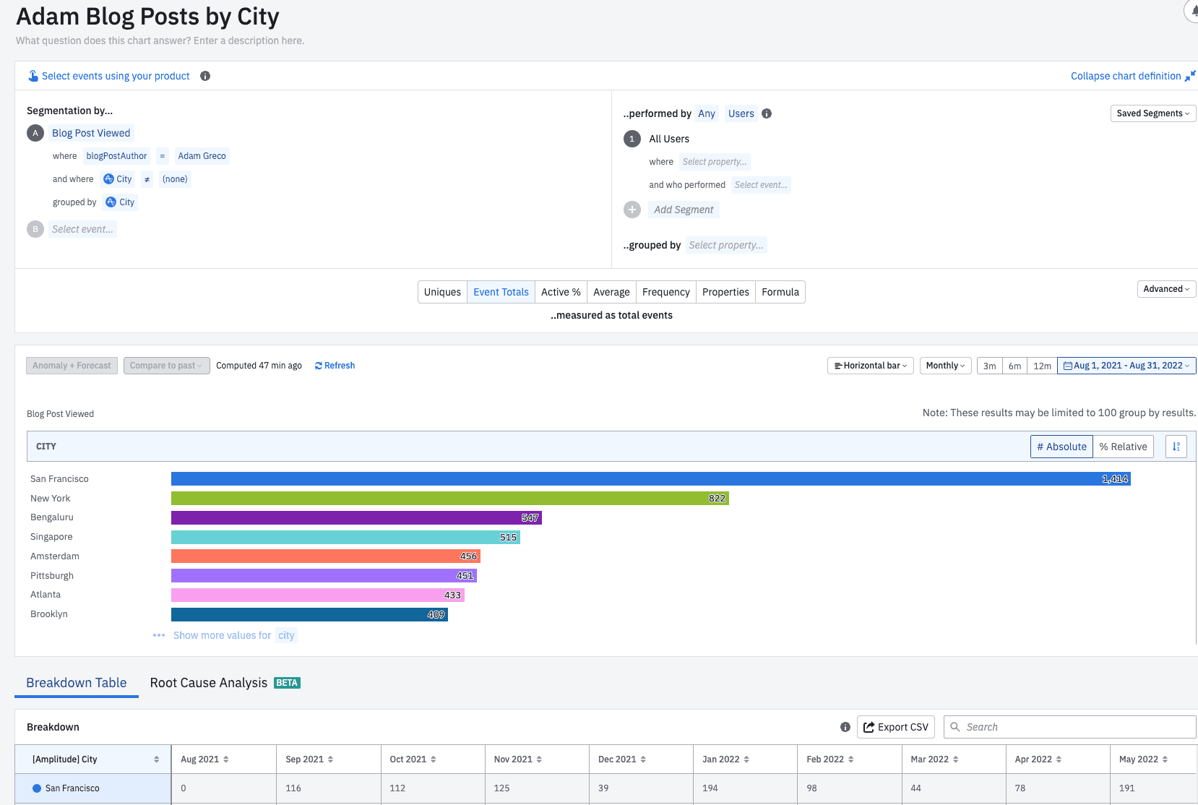The width and height of the screenshot is (1198, 805).
Task: Sort table by Aug 2021 column arrows
Action: point(225,759)
